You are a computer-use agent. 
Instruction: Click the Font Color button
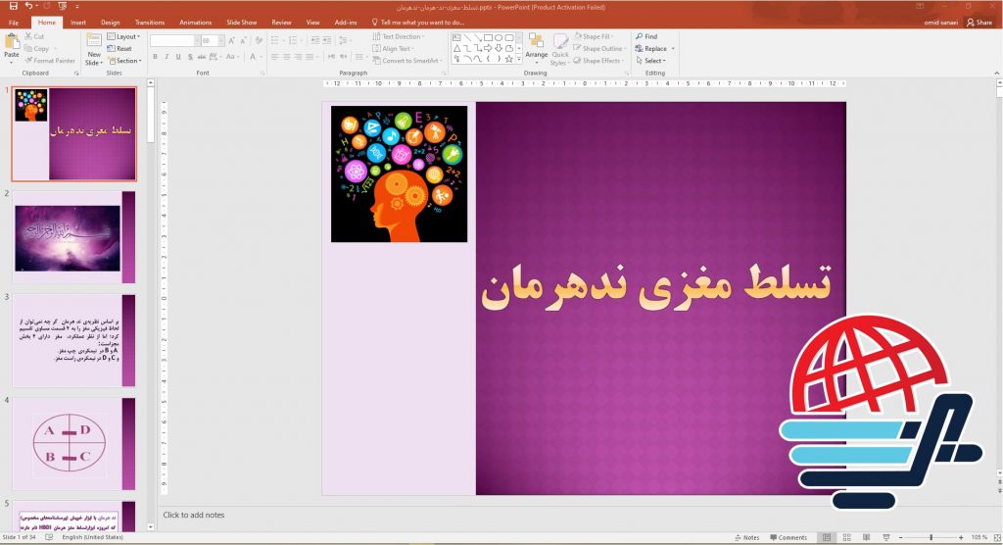tap(253, 57)
